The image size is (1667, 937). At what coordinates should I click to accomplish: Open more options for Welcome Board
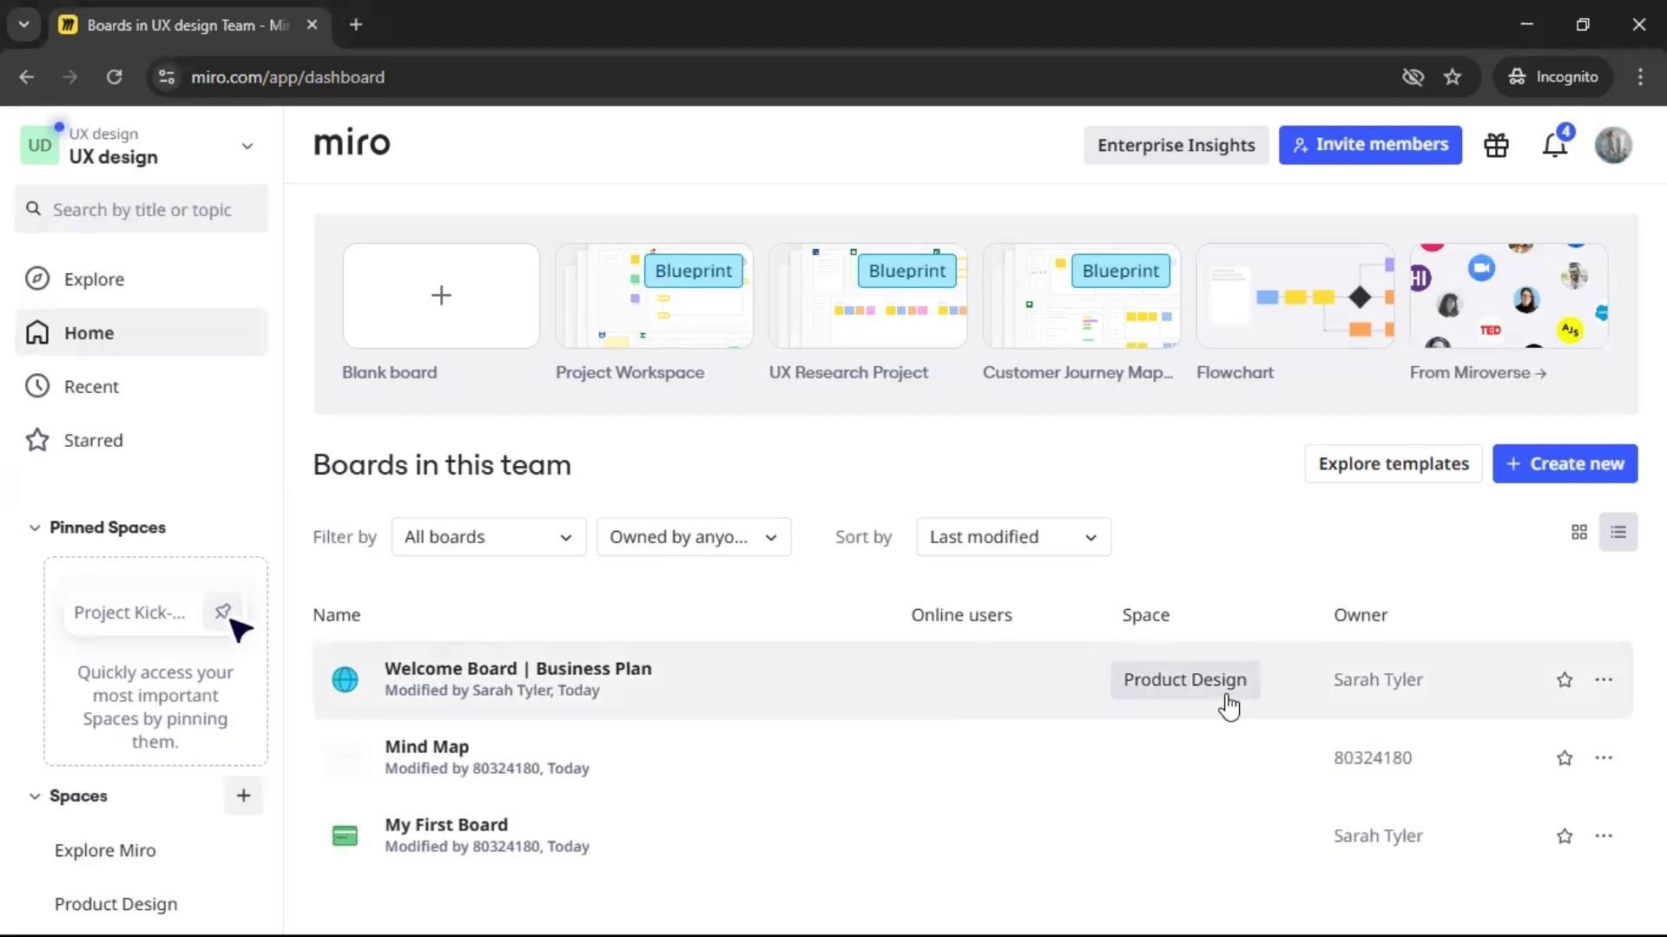[x=1604, y=680]
